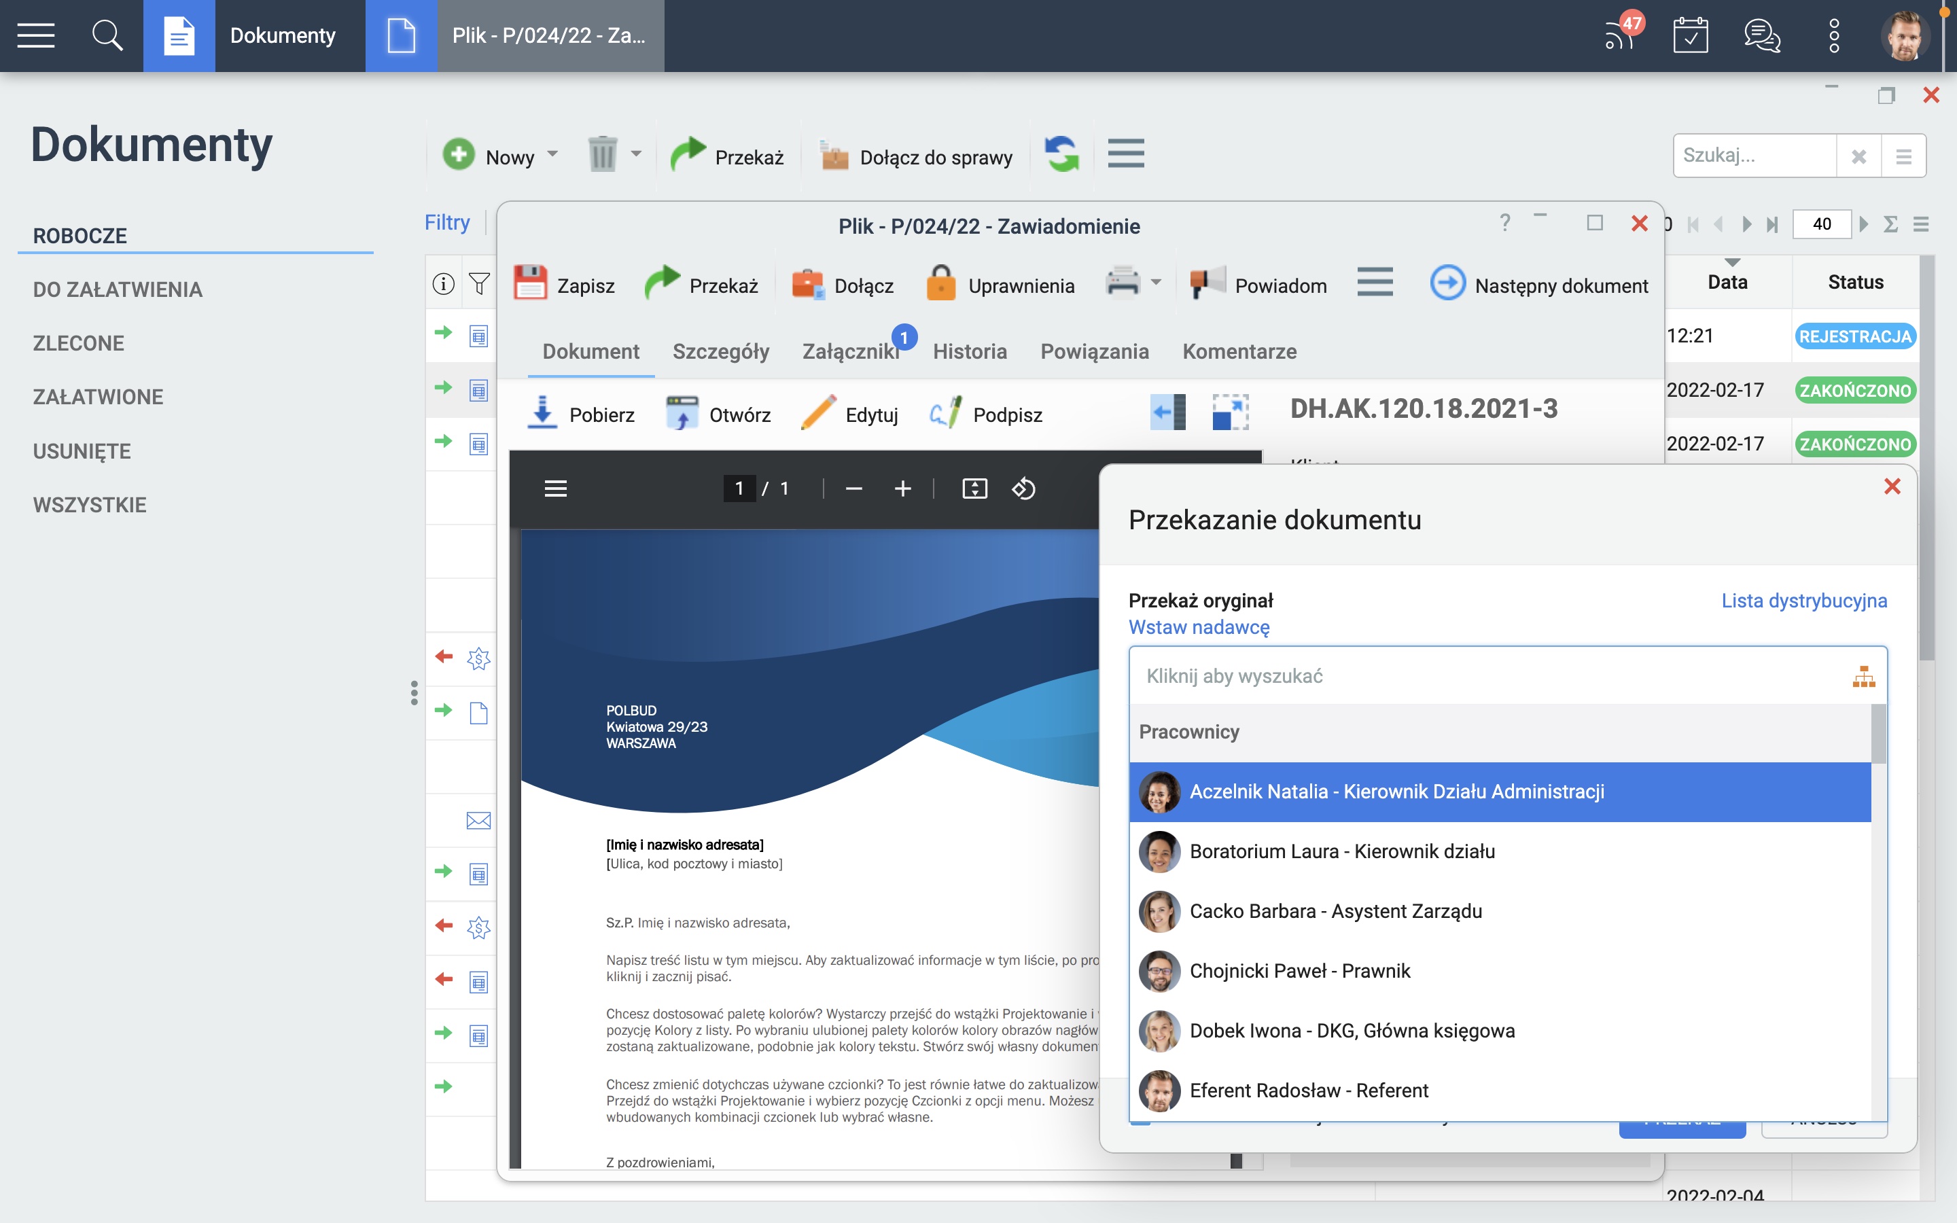
Task: Zoom out the PDF with minus
Action: 854,488
